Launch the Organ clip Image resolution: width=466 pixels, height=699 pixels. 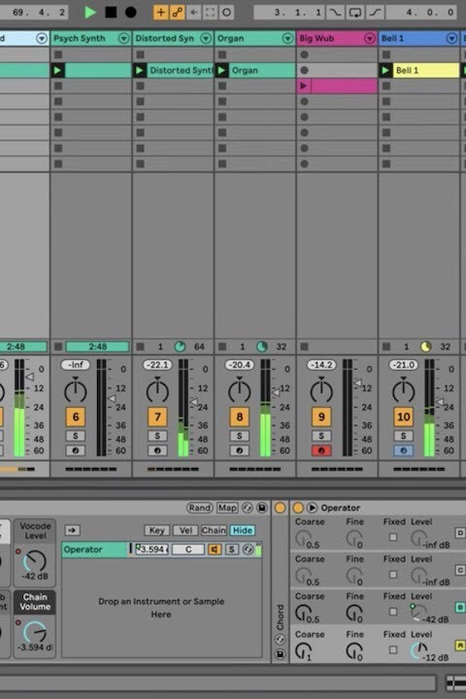point(221,71)
